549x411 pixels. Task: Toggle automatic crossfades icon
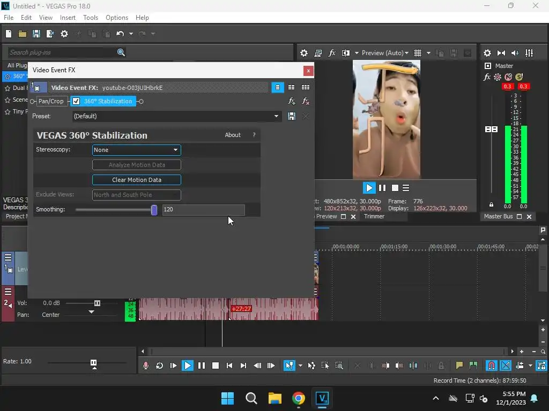pyautogui.click(x=506, y=366)
